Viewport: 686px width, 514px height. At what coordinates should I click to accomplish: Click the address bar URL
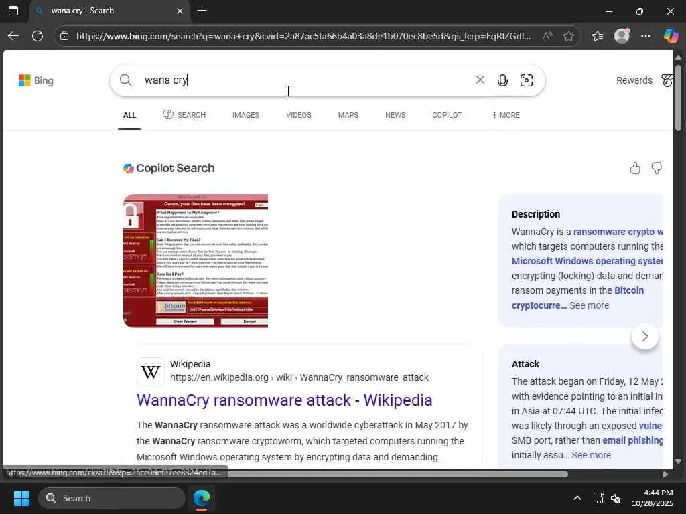point(303,36)
